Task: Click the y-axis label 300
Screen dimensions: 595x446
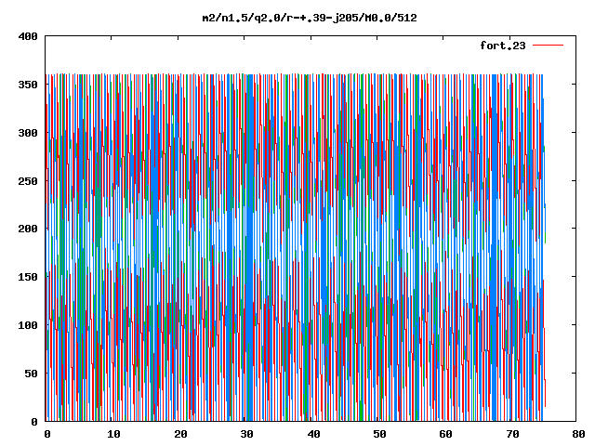Action: 28,133
